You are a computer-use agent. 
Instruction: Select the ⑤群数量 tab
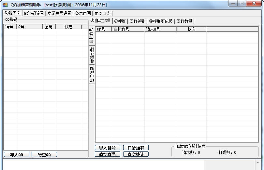(x=184, y=21)
